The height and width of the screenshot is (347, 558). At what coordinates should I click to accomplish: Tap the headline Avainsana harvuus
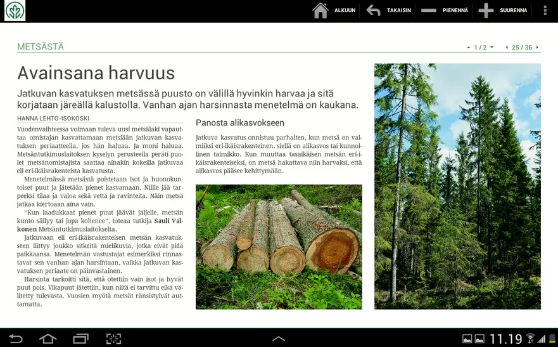coord(96,73)
